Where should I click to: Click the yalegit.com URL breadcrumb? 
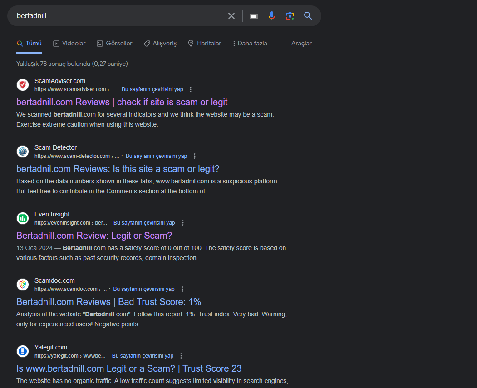[70, 356]
